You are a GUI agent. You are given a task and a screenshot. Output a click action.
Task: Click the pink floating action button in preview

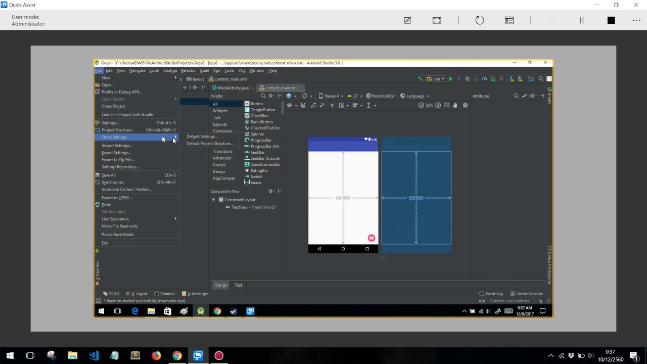coord(371,238)
